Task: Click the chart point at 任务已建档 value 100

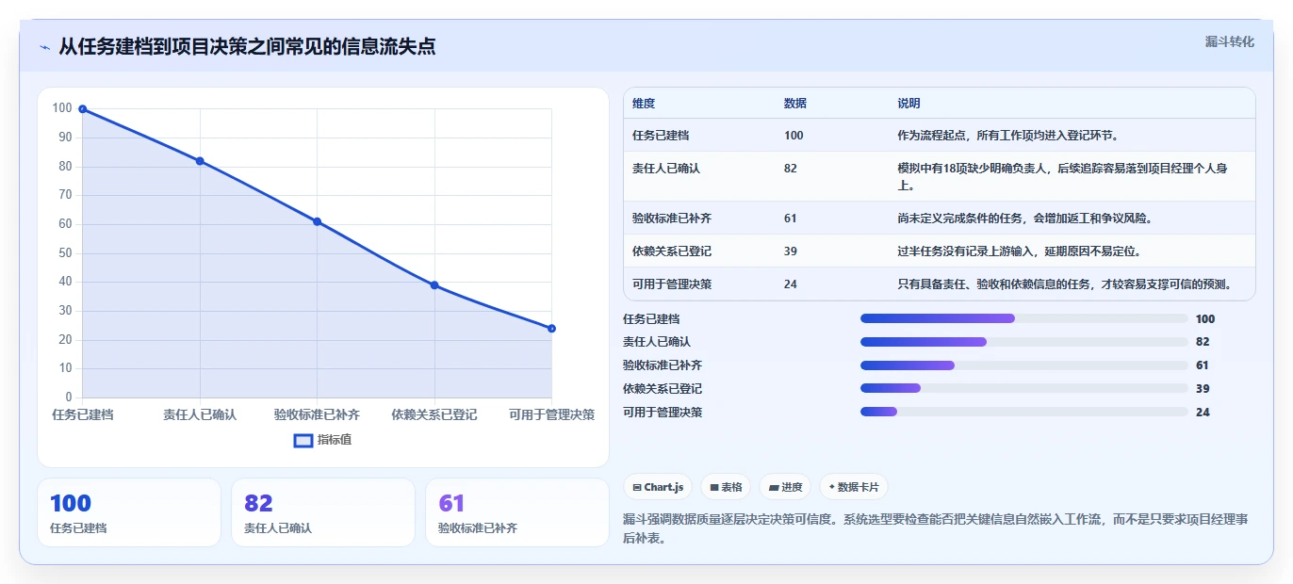Action: pyautogui.click(x=83, y=109)
